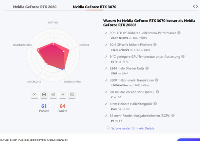Open help icon beside OpenCL version
The width and height of the screenshot is (200, 141).
pos(158,92)
